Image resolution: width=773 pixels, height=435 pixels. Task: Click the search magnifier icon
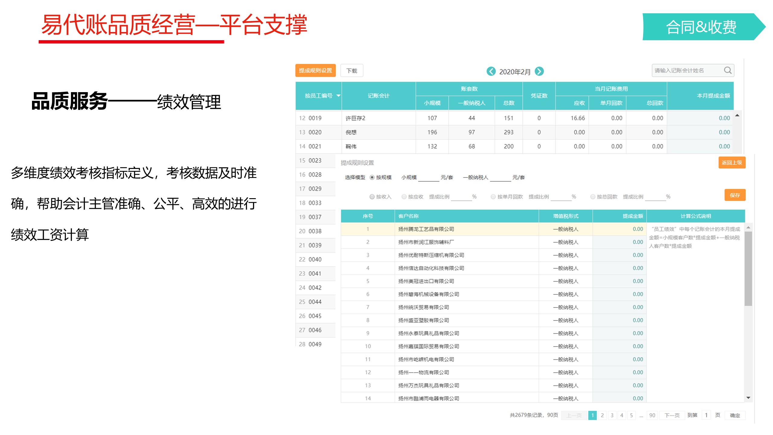tap(728, 70)
